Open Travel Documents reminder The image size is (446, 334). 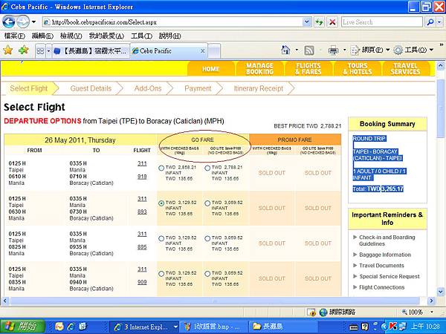381,266
